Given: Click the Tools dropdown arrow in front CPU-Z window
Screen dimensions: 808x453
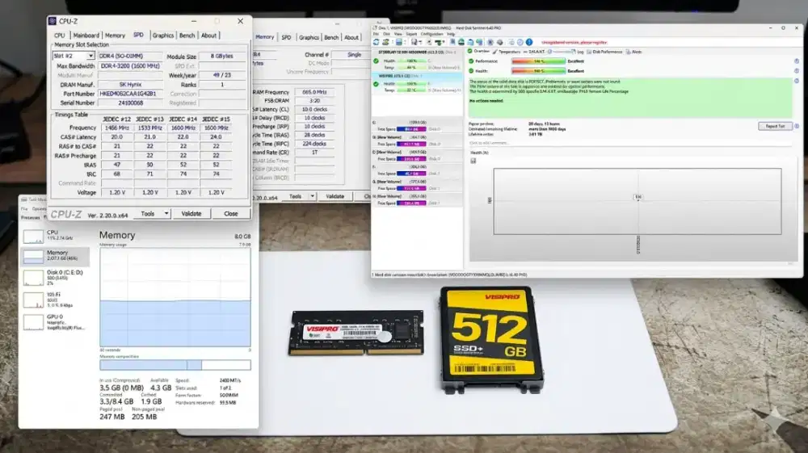Looking at the screenshot, I should coord(166,213).
